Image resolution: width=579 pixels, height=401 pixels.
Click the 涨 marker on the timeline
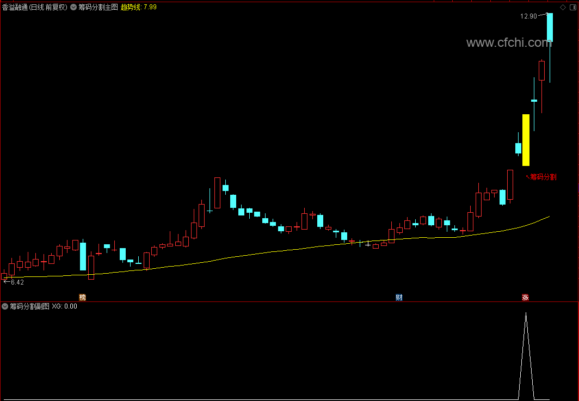[x=525, y=297]
